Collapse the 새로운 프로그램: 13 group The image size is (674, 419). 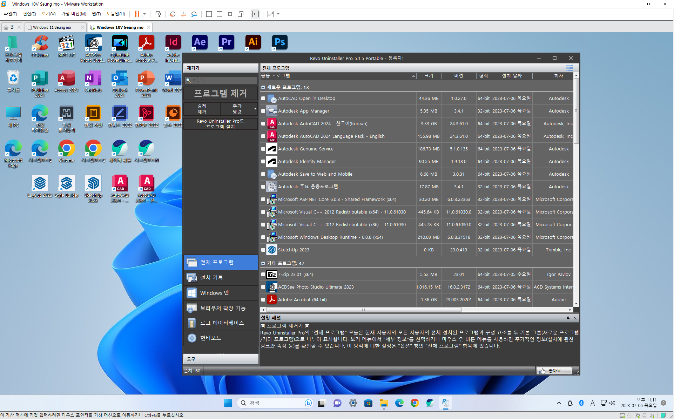[263, 87]
